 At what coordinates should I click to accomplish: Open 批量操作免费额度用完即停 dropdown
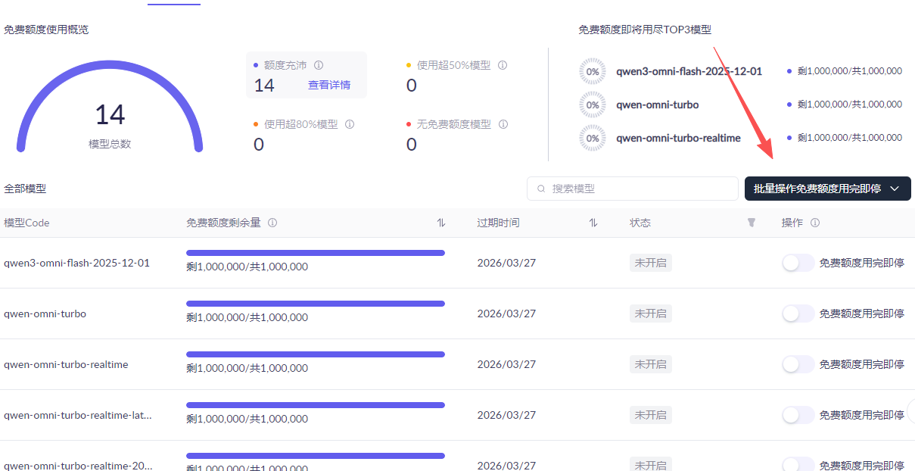827,189
